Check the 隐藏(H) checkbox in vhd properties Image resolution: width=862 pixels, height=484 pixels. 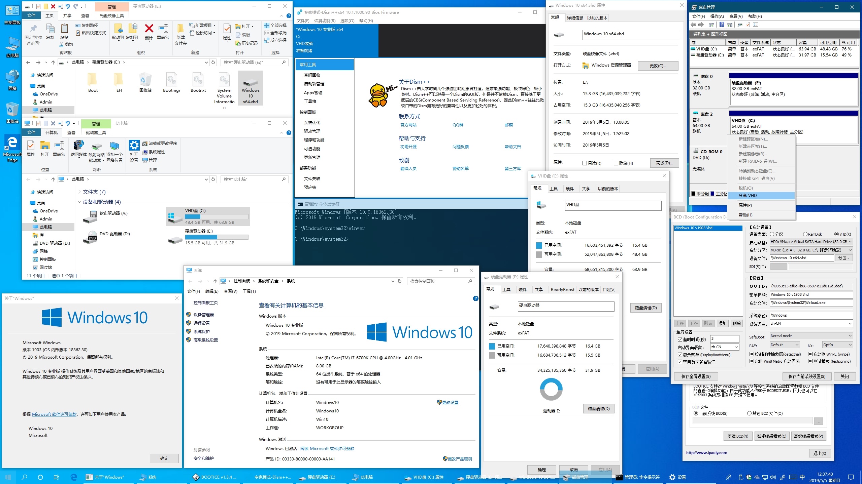pos(616,163)
